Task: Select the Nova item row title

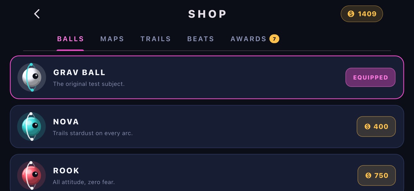Action: pos(66,122)
